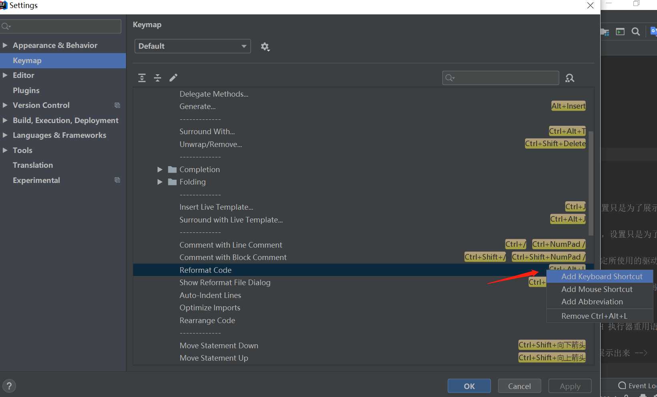Select Comment with Block Comment
Viewport: 657px width, 397px height.
(x=233, y=258)
